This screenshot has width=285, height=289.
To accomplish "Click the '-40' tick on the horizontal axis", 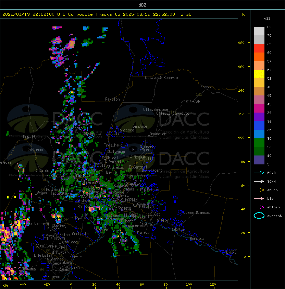I will (x=23, y=285).
